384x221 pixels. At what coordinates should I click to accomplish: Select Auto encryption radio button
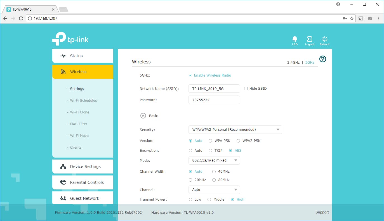190,151
